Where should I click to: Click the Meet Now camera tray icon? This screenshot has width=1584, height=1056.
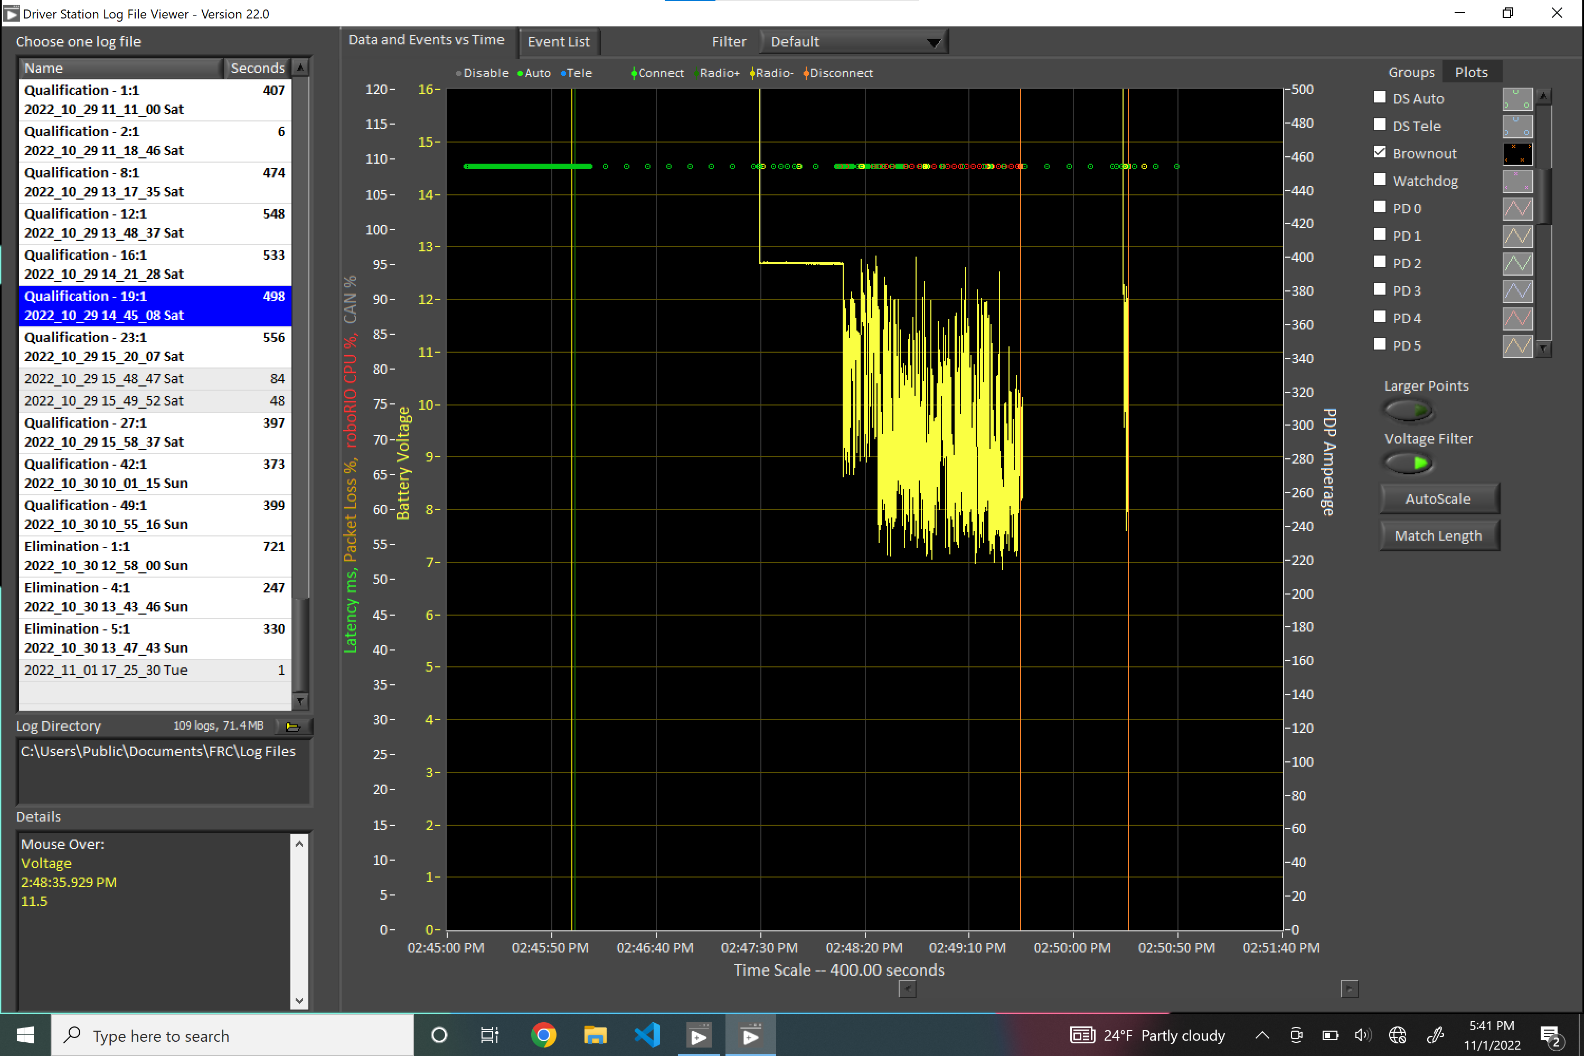(x=1296, y=1036)
